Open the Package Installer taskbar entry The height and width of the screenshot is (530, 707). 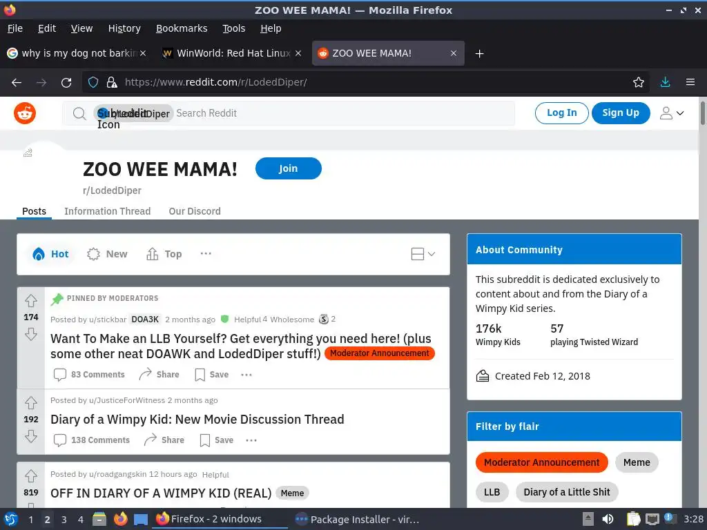click(x=357, y=519)
